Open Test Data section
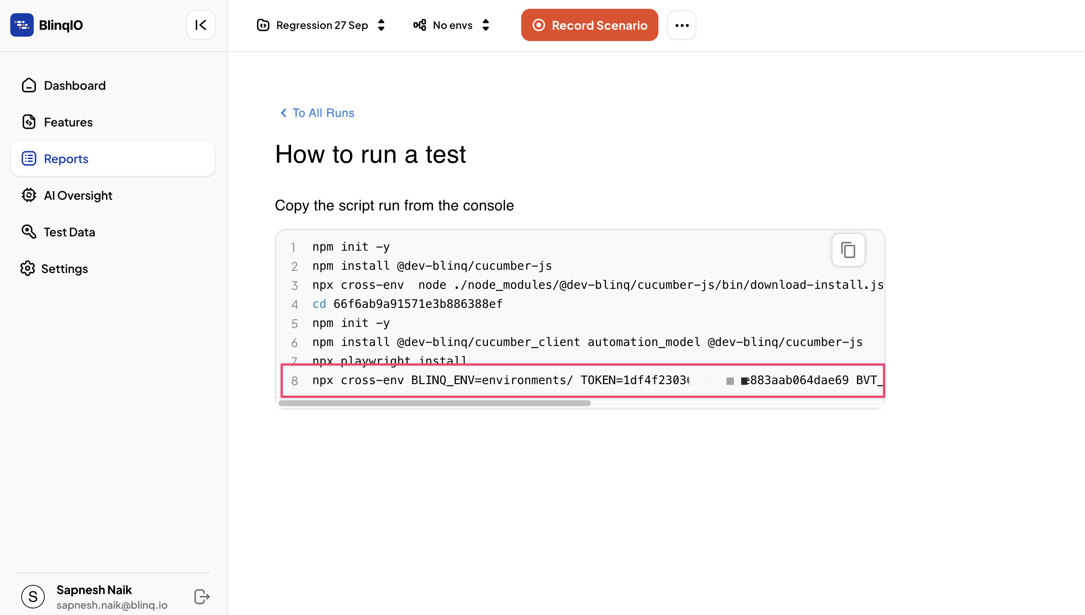 (113, 232)
